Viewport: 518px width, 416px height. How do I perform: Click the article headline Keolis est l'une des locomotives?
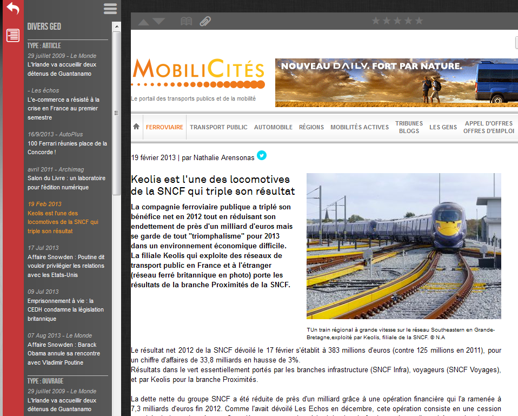point(212,186)
